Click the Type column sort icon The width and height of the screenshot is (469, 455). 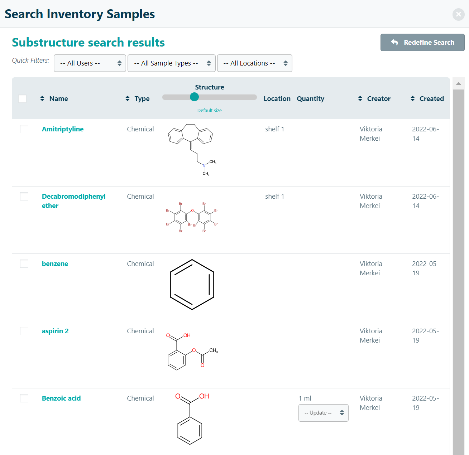(128, 98)
